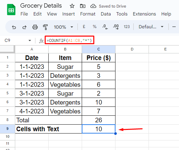Decrease decimal places

click(x=105, y=27)
